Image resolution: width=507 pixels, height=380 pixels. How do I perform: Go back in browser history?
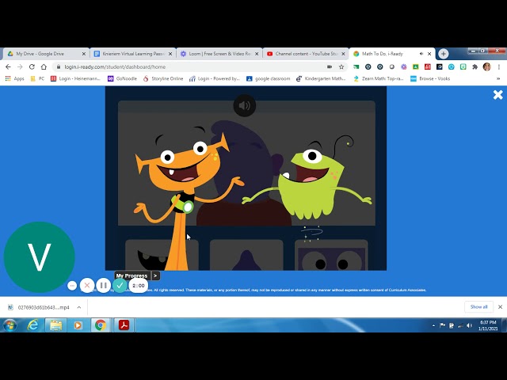(8, 66)
